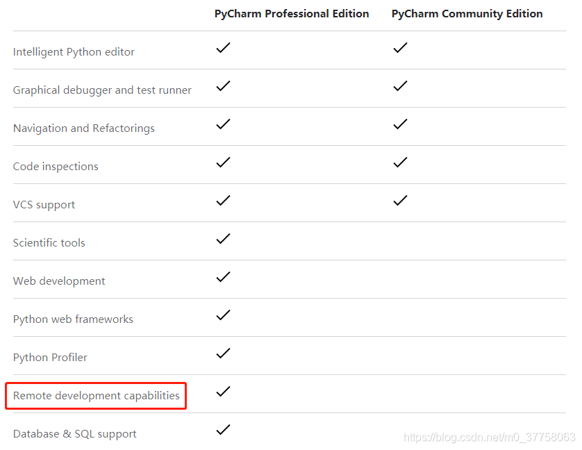The height and width of the screenshot is (450, 582).
Task: Click Community checkmark for Code inspections
Action: (x=400, y=162)
